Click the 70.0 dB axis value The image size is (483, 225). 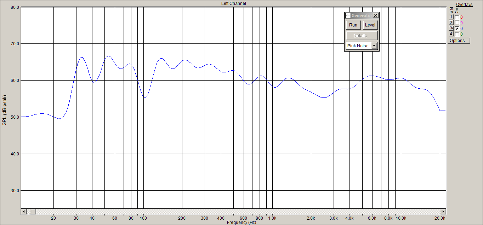coord(14,44)
